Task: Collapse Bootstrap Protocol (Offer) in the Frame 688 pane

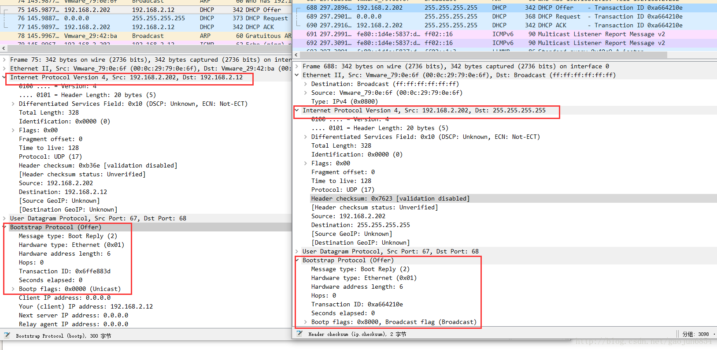Action: [x=297, y=260]
